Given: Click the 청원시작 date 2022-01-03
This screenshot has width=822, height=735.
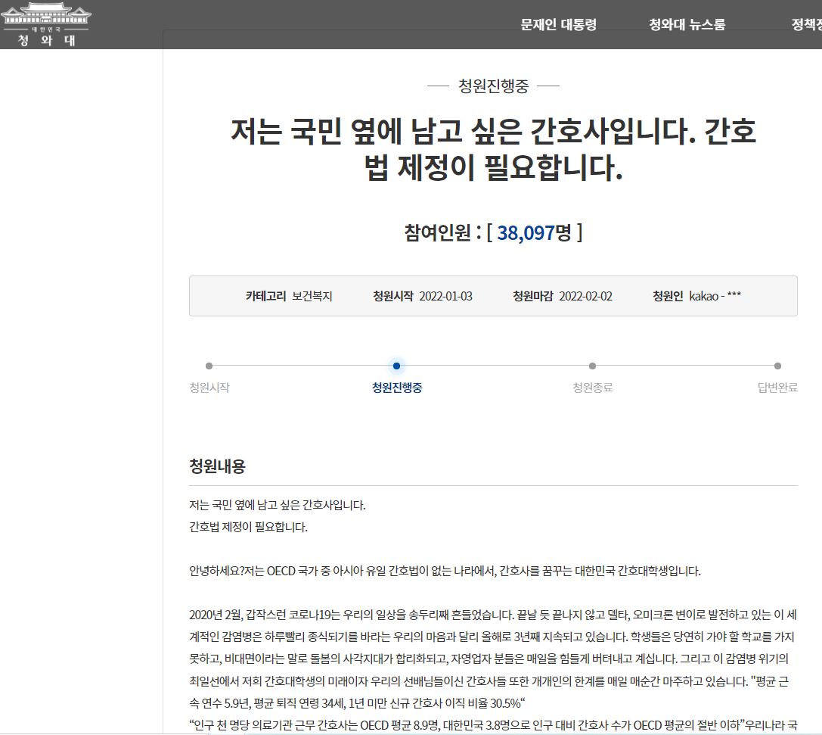Looking at the screenshot, I should click(445, 296).
